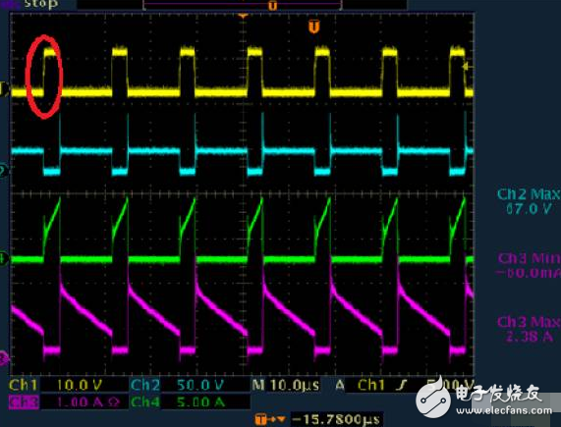Click the green channel 4 ground marker
Screen dimensions: 561x427
(x=3, y=258)
